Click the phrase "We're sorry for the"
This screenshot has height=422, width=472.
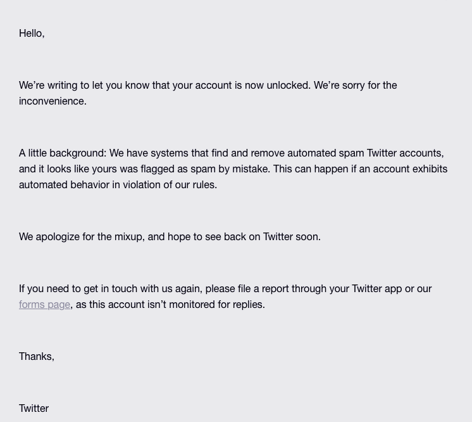pos(355,86)
